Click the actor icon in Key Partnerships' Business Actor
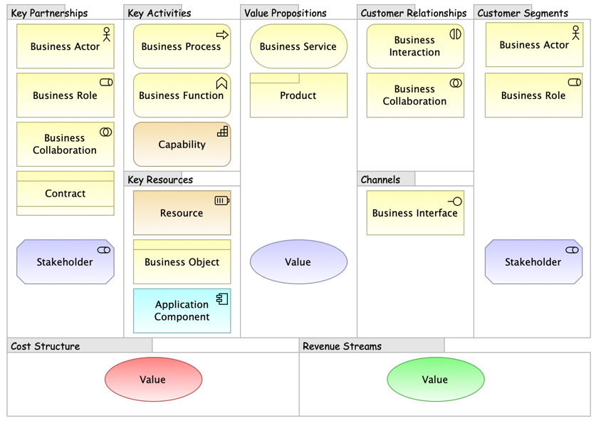This screenshot has height=421, width=596. 107,34
